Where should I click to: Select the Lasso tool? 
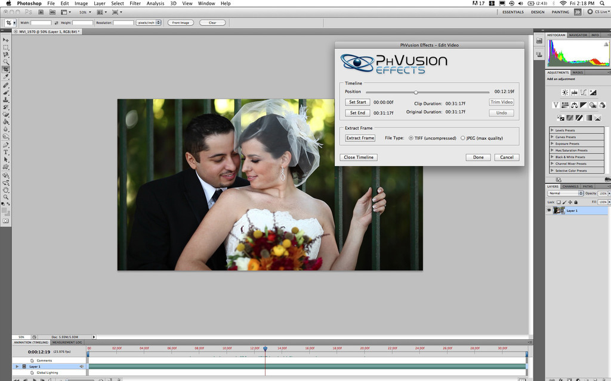click(x=6, y=54)
